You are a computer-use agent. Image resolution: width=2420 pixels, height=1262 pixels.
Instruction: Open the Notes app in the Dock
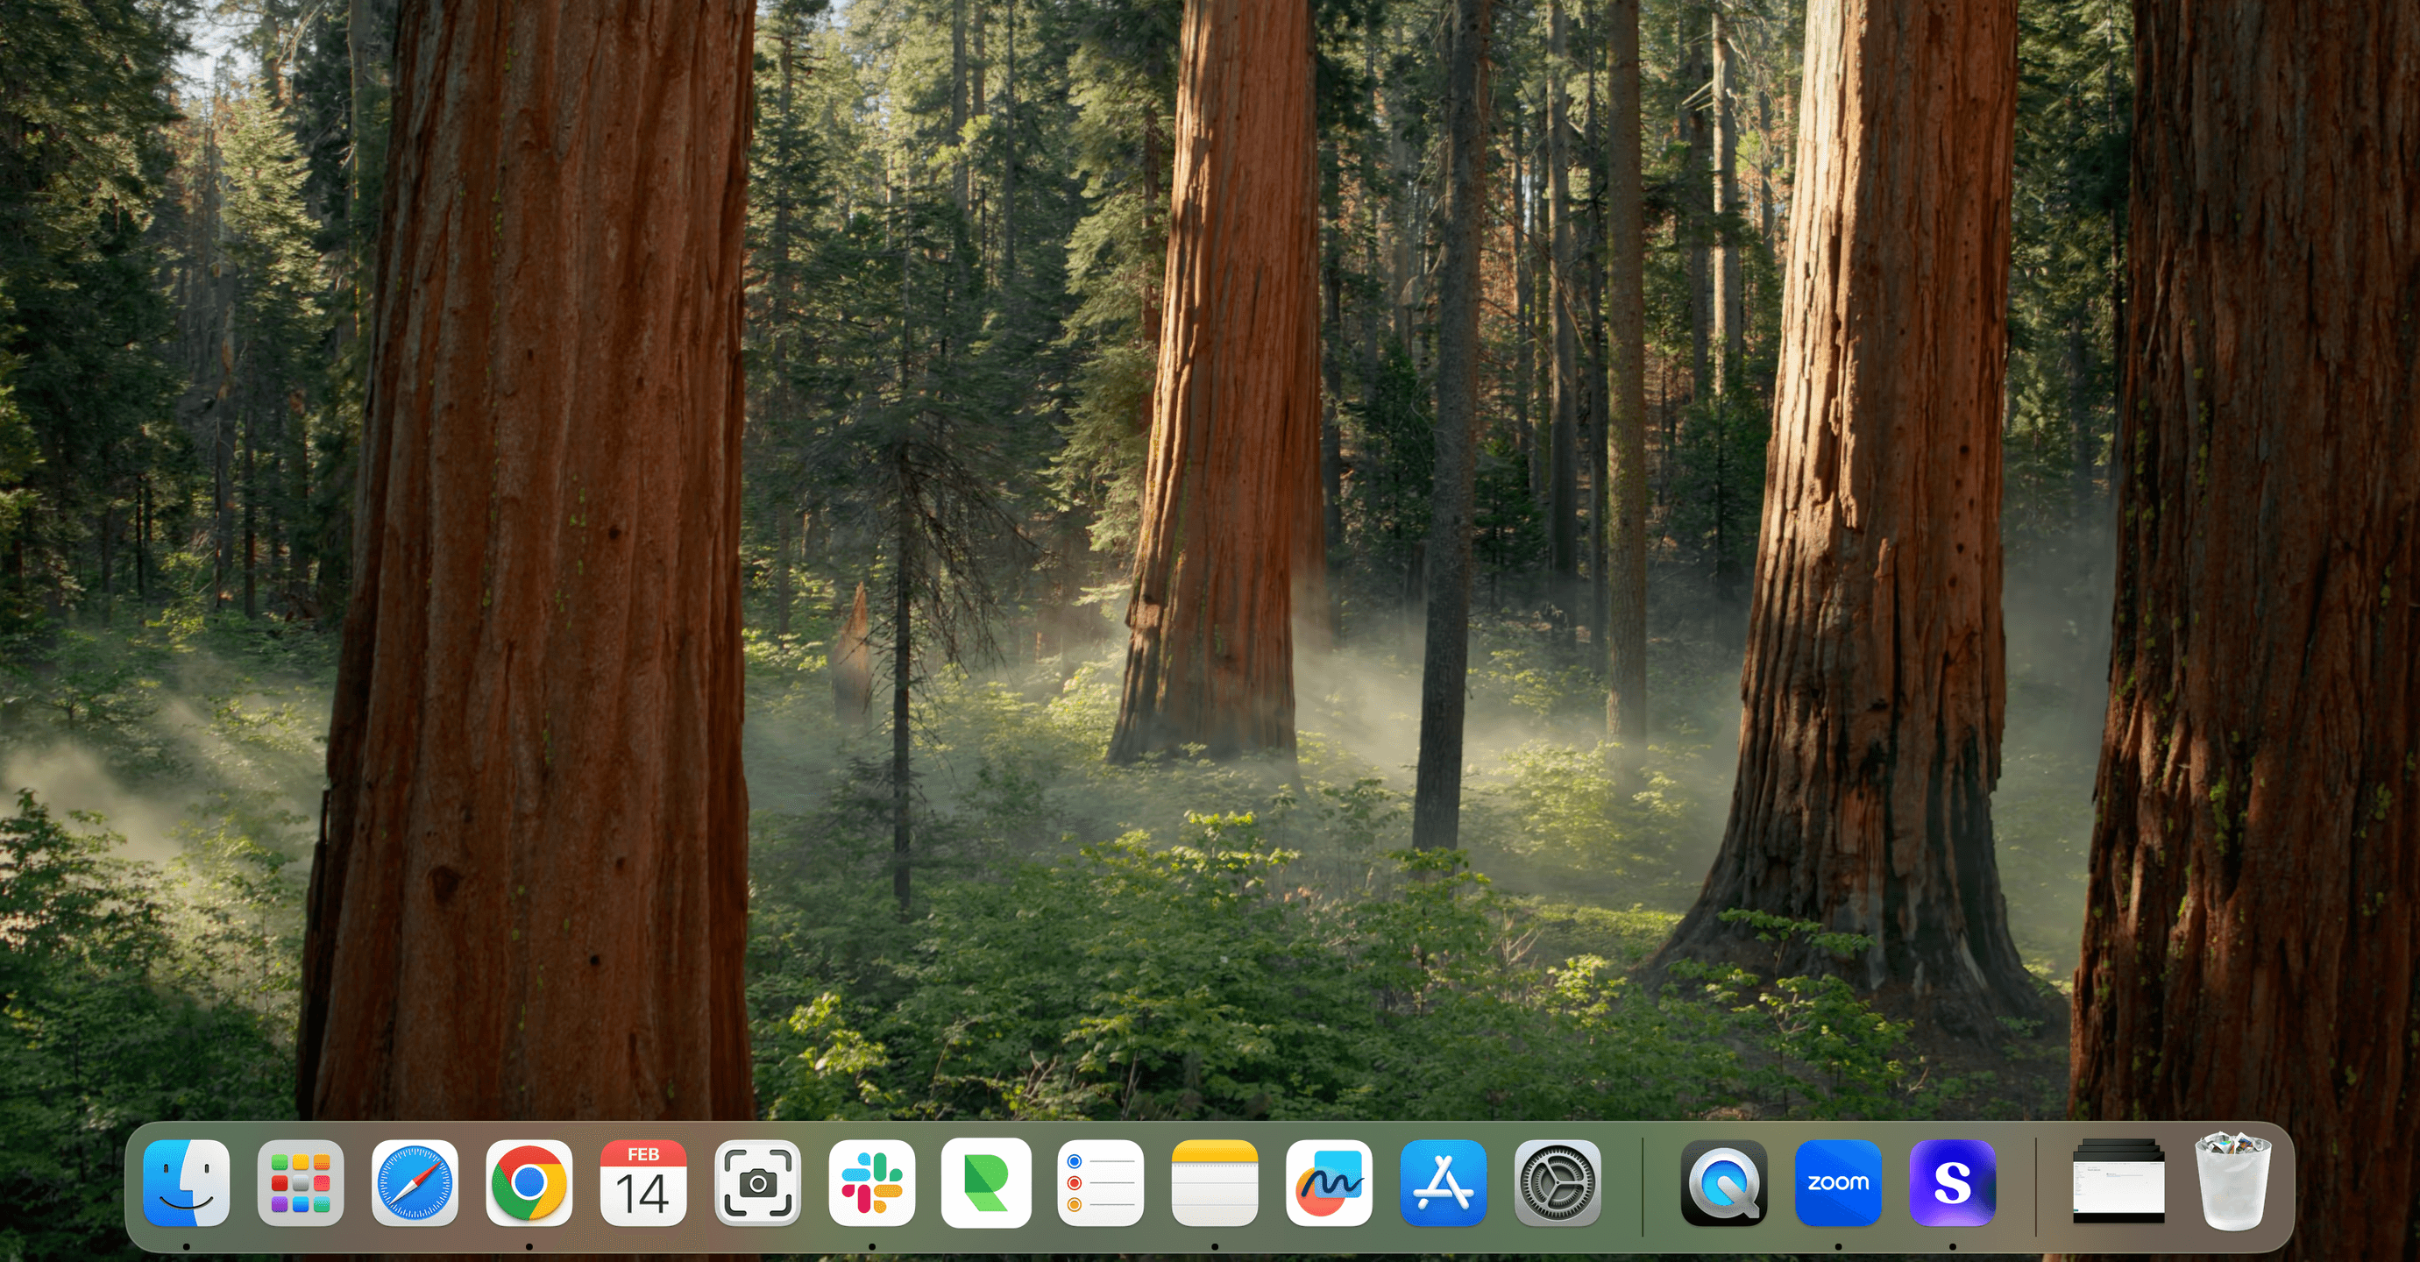[x=1215, y=1183]
